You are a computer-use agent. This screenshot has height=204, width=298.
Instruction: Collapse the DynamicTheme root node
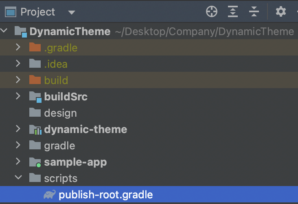coord(4,31)
